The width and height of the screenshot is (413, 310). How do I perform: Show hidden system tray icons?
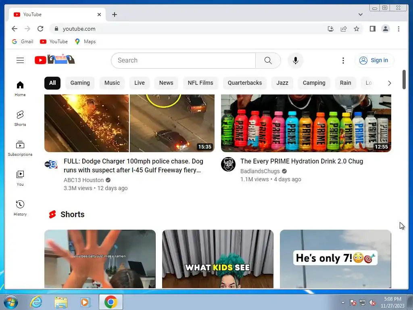tap(343, 302)
